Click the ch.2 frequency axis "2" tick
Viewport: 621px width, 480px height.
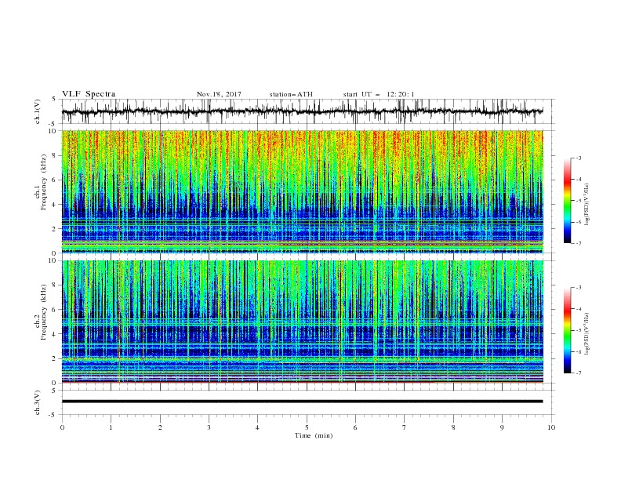[55, 358]
